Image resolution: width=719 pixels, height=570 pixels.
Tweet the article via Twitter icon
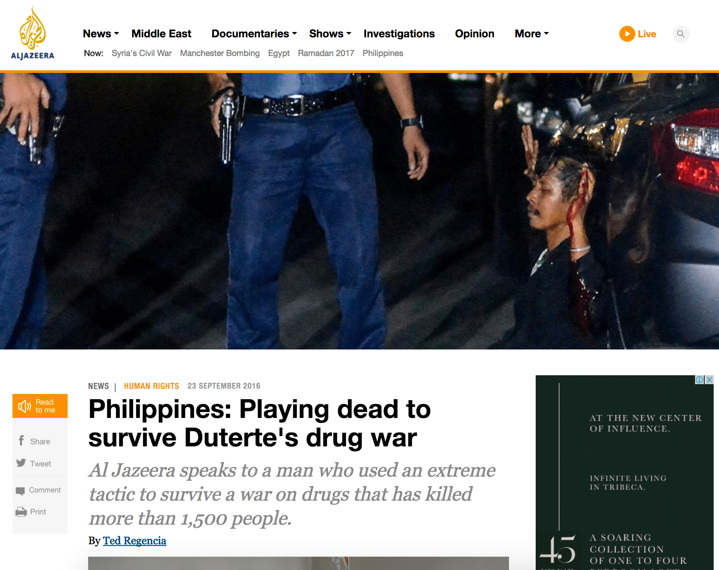pos(21,463)
